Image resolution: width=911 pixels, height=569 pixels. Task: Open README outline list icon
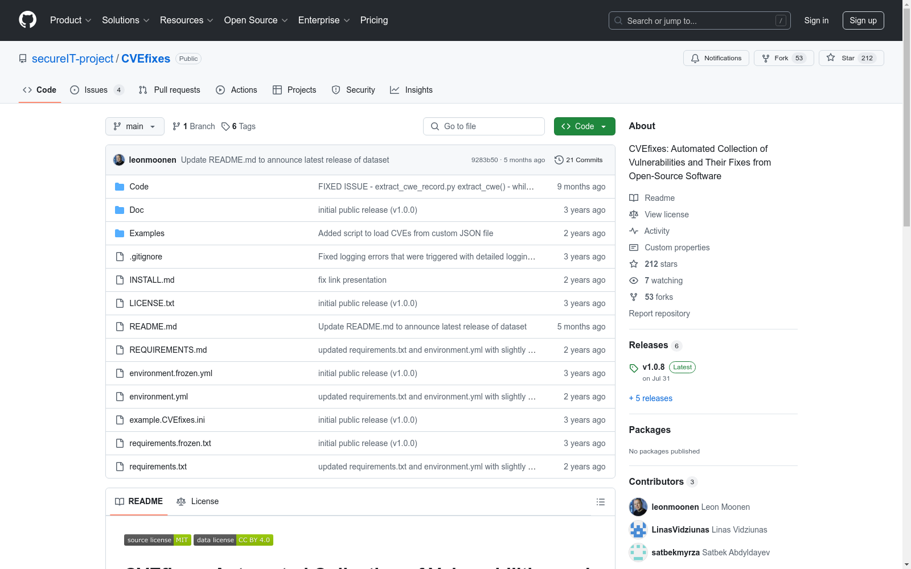(x=600, y=502)
